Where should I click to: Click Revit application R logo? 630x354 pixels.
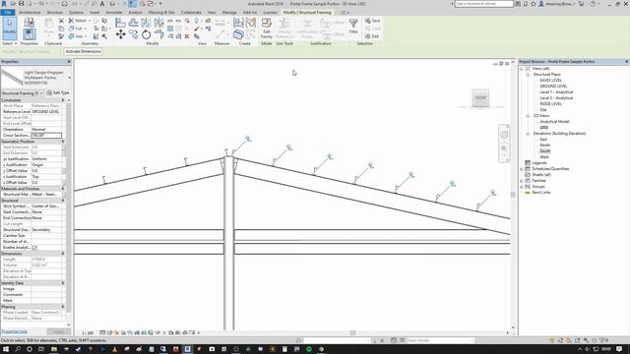[x=4, y=4]
